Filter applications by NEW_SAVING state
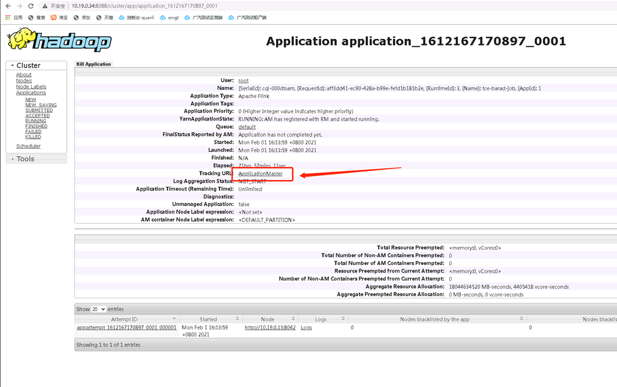This screenshot has width=617, height=387. tap(41, 105)
